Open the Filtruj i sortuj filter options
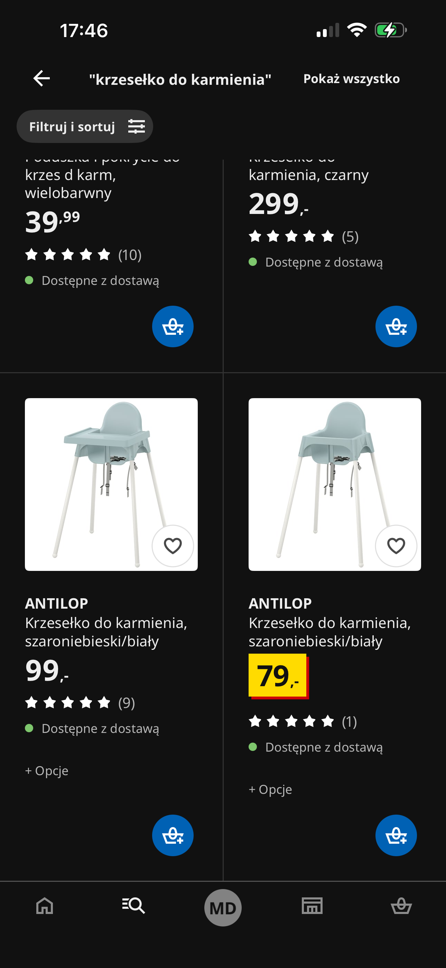This screenshot has height=968, width=446. pos(85,127)
